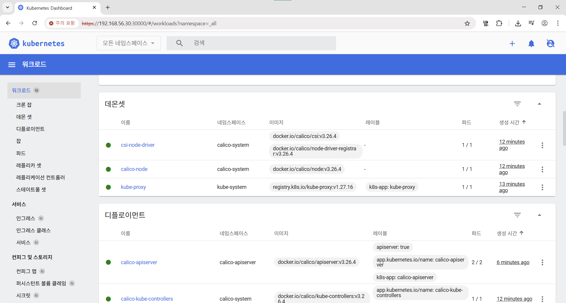Open the 모든 네임스페이스 namespace dropdown
566x303 pixels.
129,43
